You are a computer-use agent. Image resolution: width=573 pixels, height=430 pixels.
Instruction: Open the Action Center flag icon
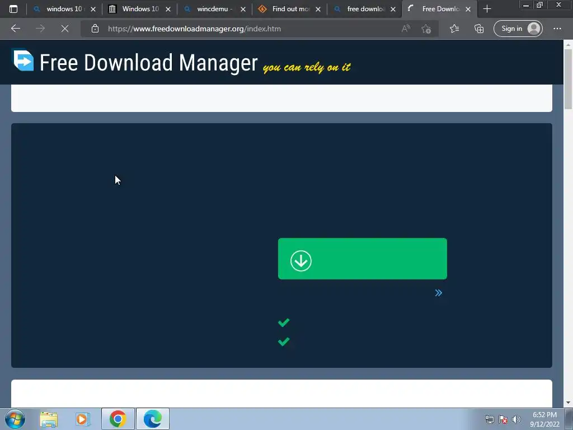click(503, 419)
